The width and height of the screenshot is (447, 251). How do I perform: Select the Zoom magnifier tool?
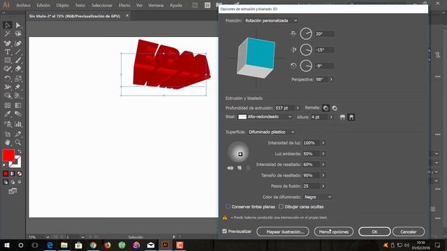coord(18,142)
